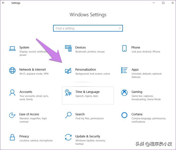Go back using the back arrow
Image resolution: width=176 pixels, height=150 pixels.
[x=4, y=3]
